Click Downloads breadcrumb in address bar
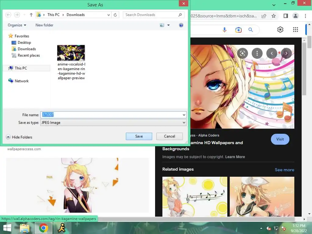Viewport: 312px width, 234px height. [76, 15]
